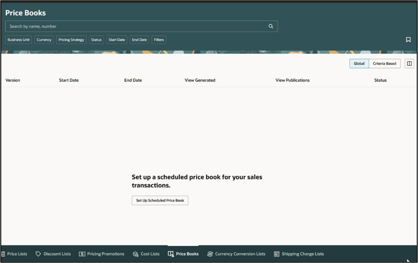The image size is (418, 263).
Task: Open the columns layout icon
Action: [409, 63]
